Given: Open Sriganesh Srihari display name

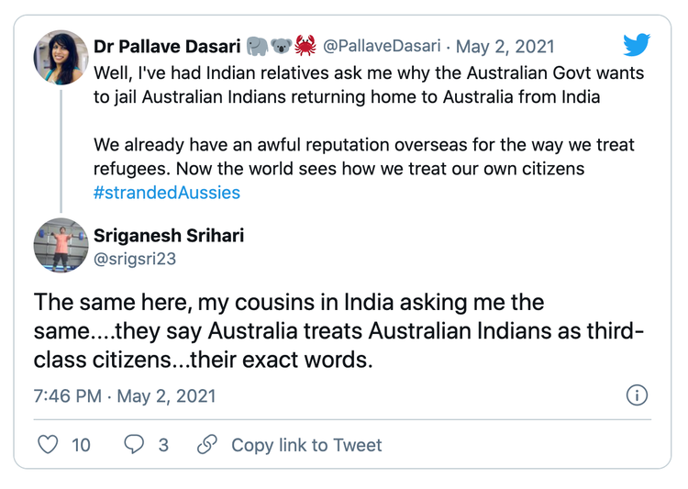Looking at the screenshot, I should pos(169,236).
